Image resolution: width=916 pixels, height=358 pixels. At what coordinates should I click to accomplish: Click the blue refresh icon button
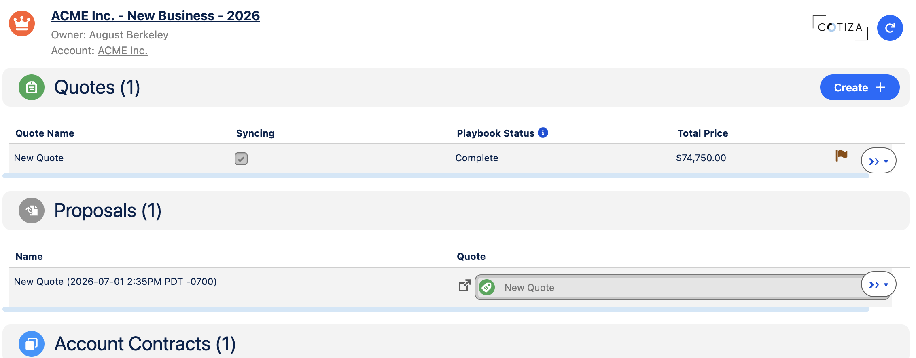pos(890,28)
